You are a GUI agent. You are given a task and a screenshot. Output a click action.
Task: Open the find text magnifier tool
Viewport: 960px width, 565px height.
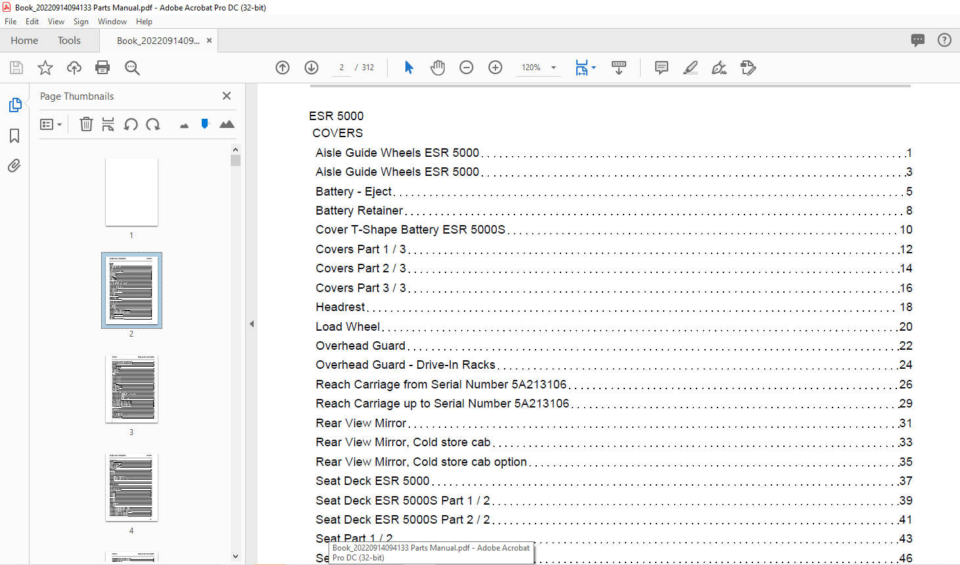132,68
